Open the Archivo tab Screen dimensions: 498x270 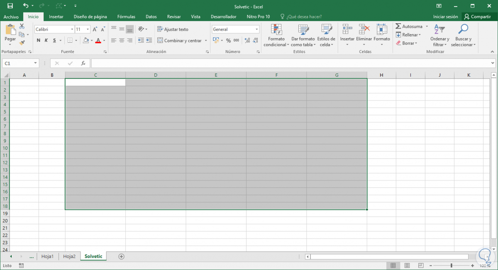point(11,17)
